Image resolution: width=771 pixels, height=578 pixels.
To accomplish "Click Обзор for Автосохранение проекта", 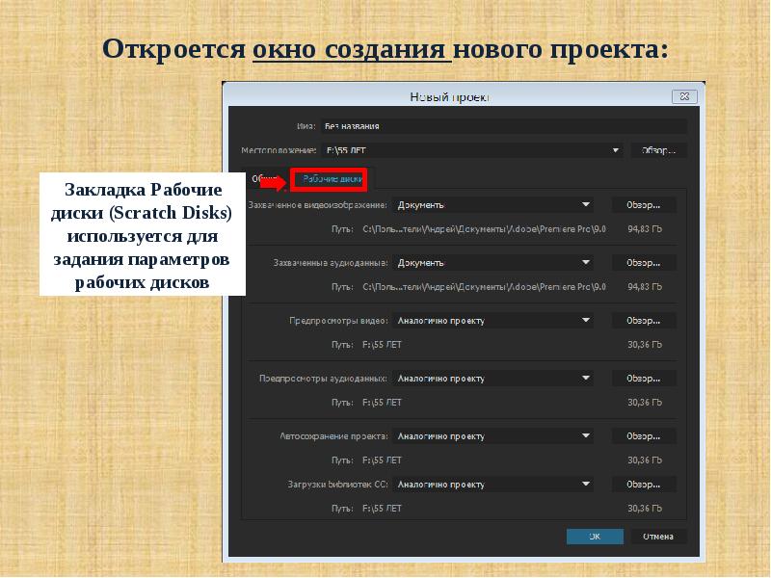I will click(x=643, y=436).
